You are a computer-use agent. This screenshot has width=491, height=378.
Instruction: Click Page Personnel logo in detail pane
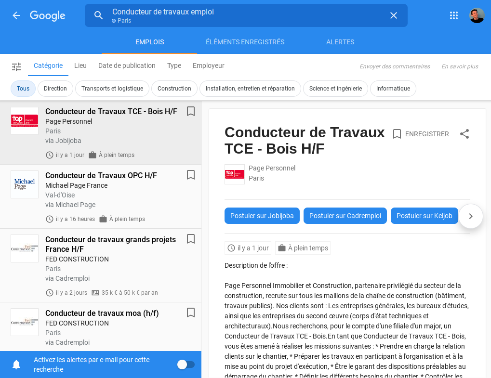tap(235, 174)
